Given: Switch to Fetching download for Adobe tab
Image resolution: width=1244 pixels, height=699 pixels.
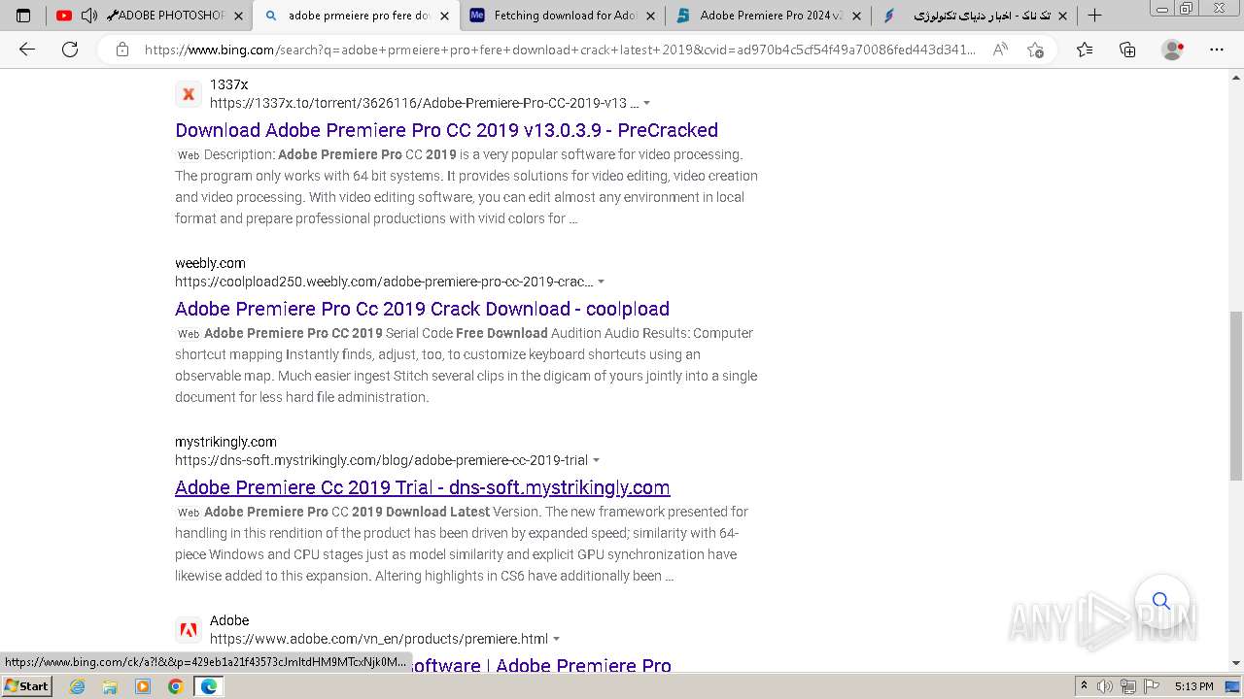Looking at the screenshot, I should (x=562, y=16).
